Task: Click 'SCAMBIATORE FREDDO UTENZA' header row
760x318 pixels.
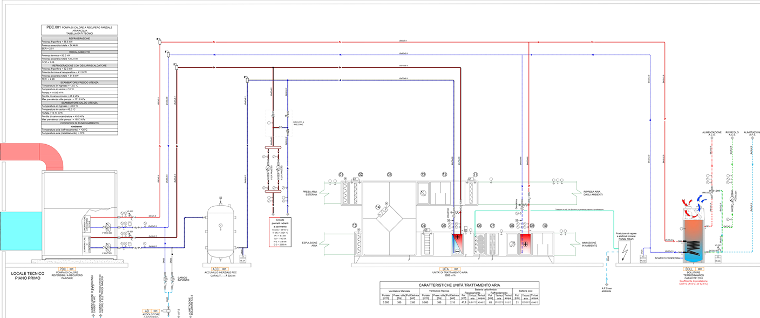Action: point(79,82)
